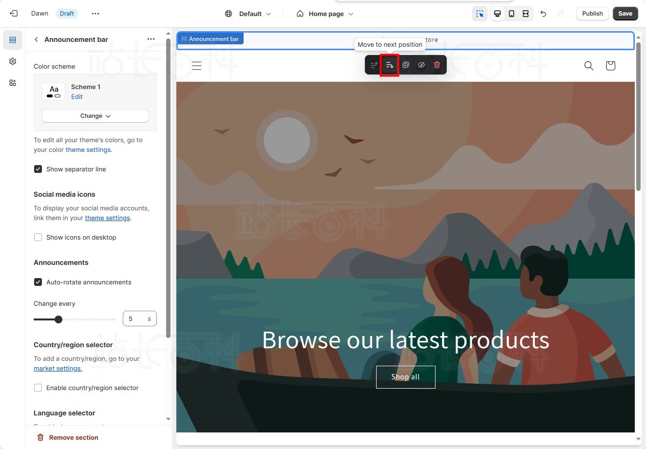Open the market settings link
The width and height of the screenshot is (646, 449).
coord(57,368)
